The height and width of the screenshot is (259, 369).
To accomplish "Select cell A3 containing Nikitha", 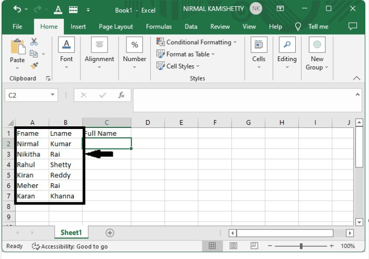I will coord(32,154).
